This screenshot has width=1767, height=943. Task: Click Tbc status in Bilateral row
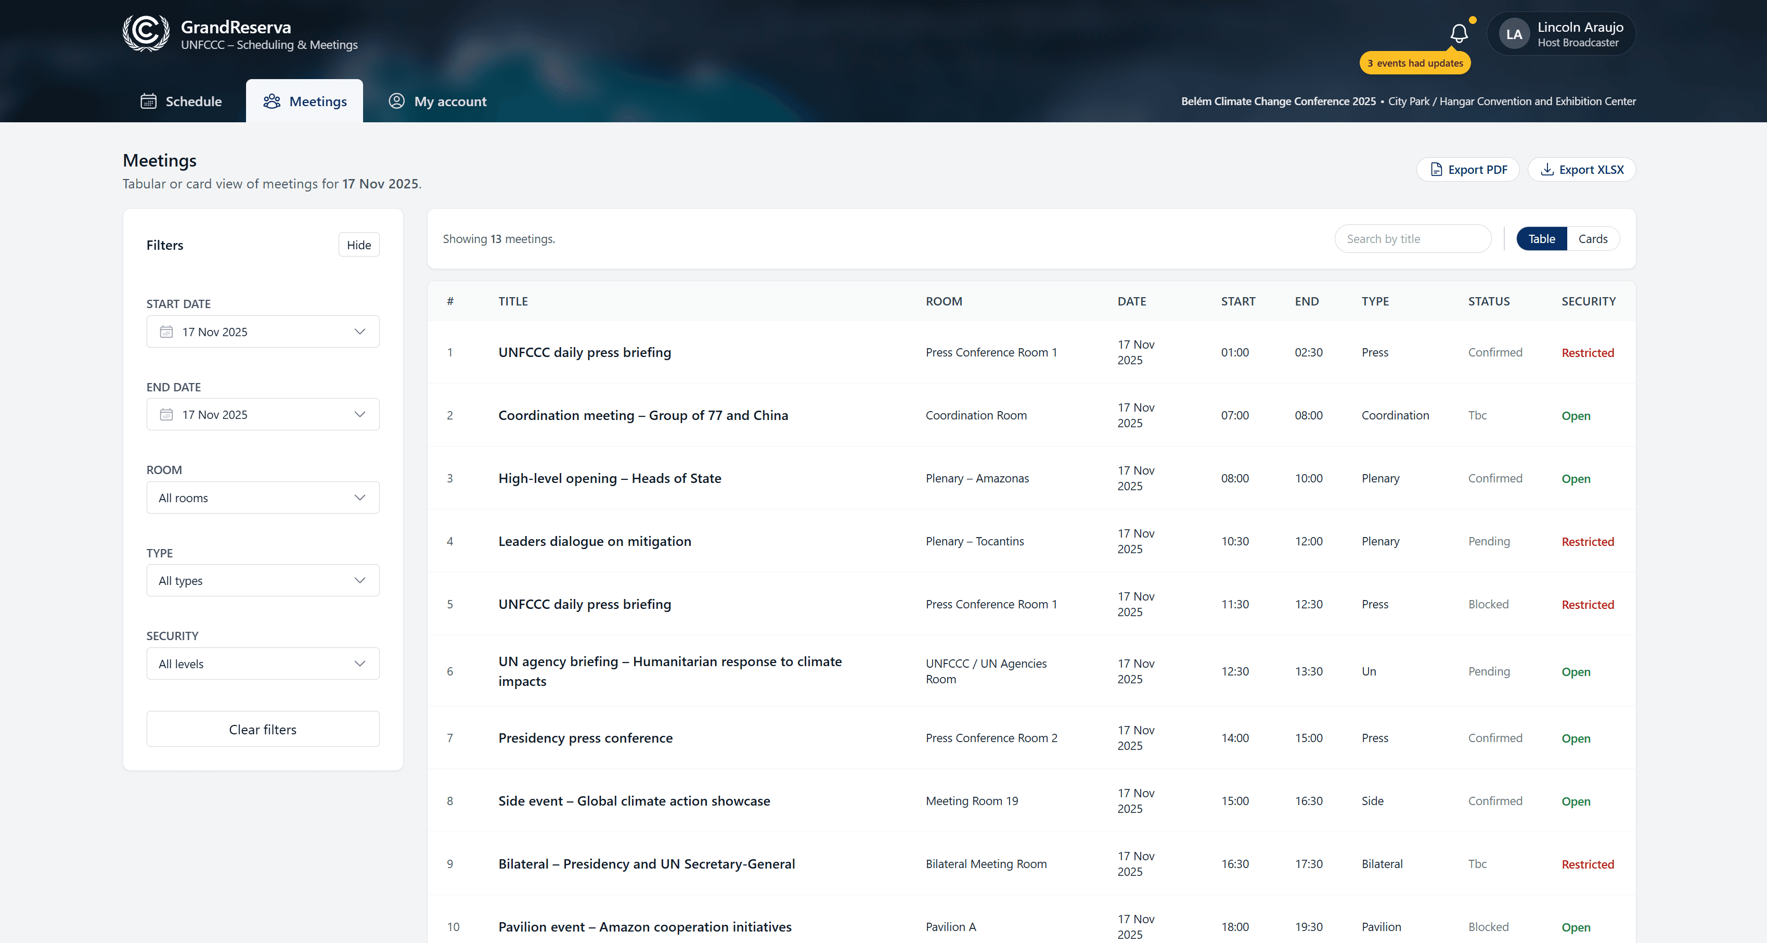(x=1477, y=864)
